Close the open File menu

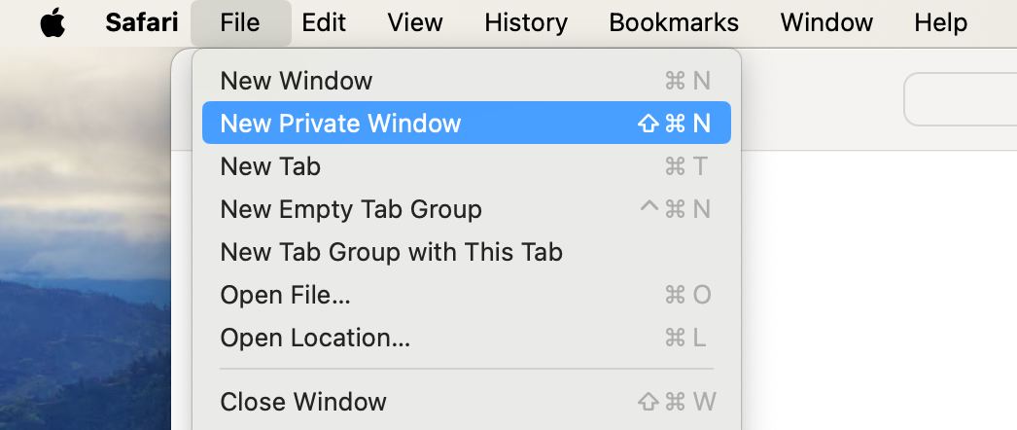coord(240,23)
